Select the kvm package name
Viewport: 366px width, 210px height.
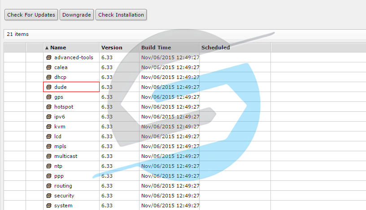click(60, 127)
